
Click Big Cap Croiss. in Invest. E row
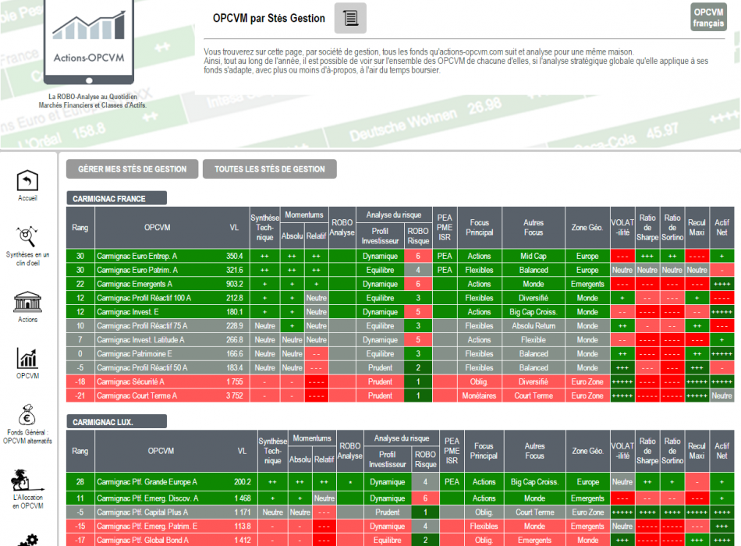533,312
